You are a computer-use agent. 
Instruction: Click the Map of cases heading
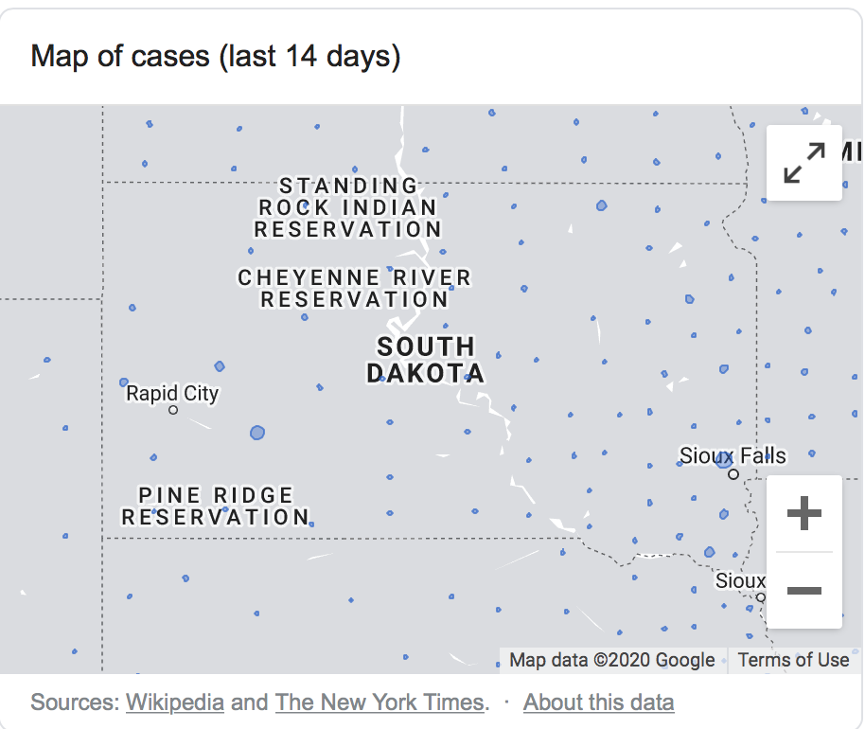point(216,57)
